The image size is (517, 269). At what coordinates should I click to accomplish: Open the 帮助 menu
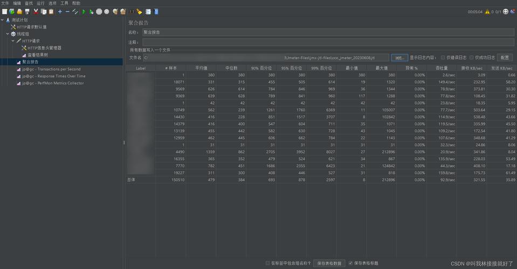coord(76,3)
